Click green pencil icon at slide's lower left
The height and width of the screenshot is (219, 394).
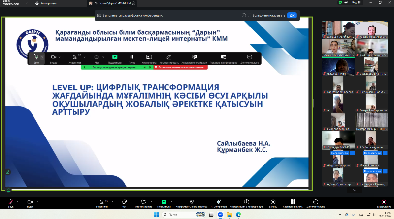click(8, 172)
